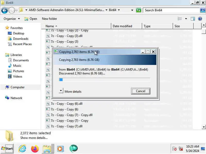The image size is (206, 154).
Task: Launch Internet Explorer from the taskbar
Action: (x=22, y=149)
